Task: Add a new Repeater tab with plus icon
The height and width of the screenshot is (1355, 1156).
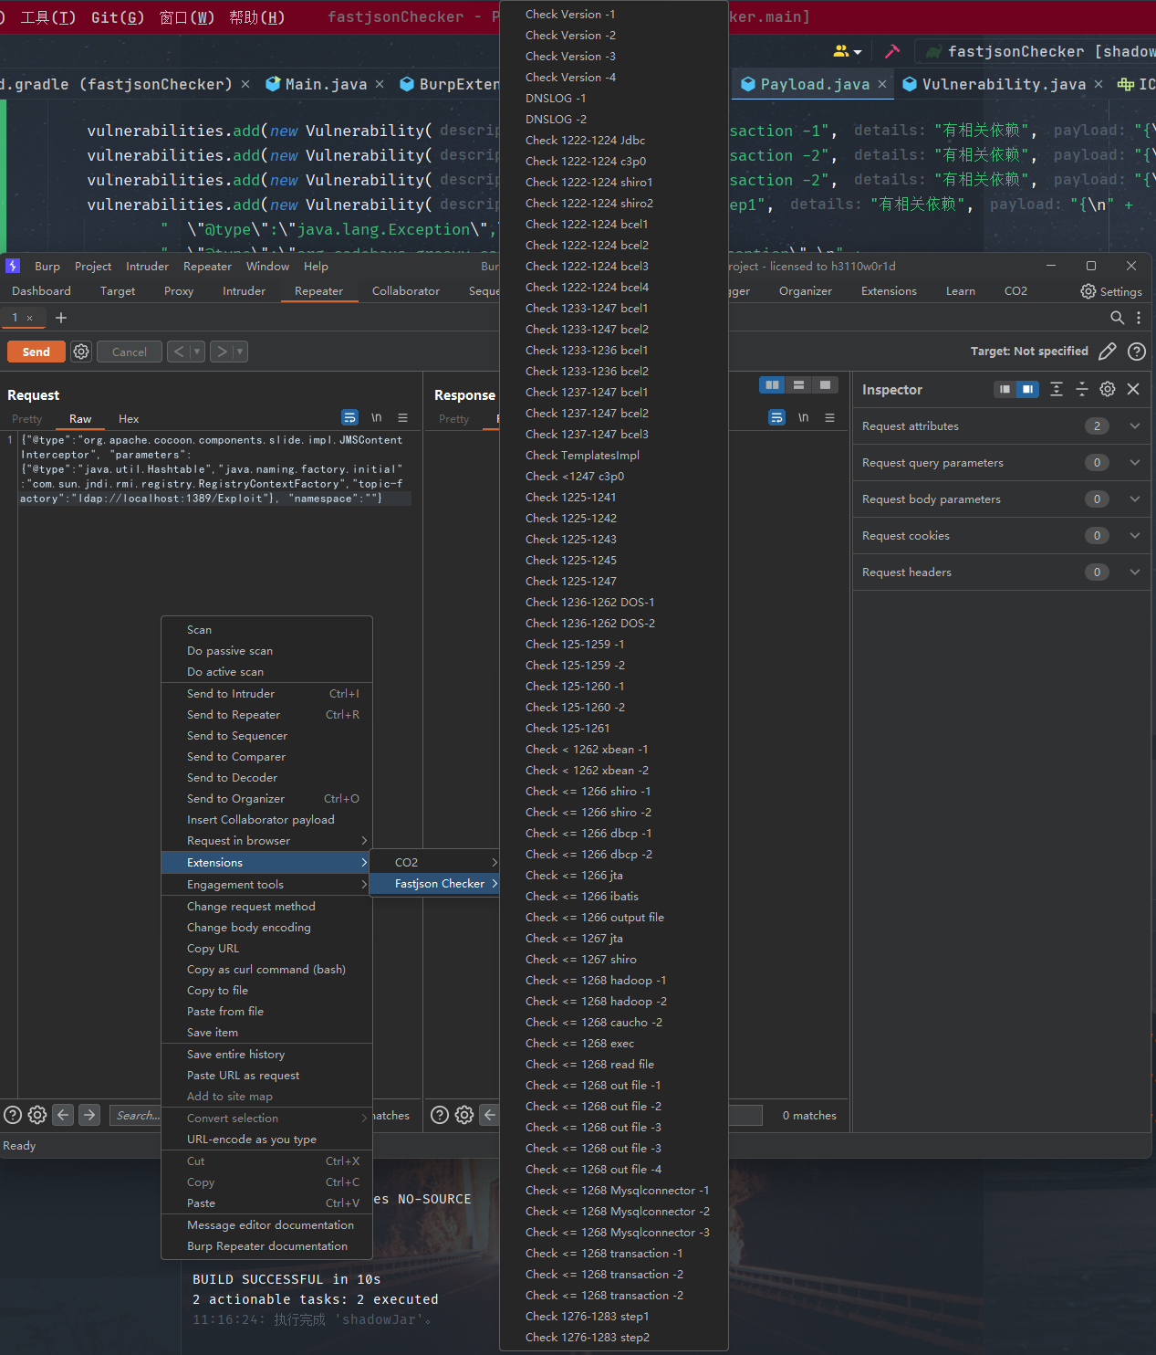Action: [x=61, y=318]
